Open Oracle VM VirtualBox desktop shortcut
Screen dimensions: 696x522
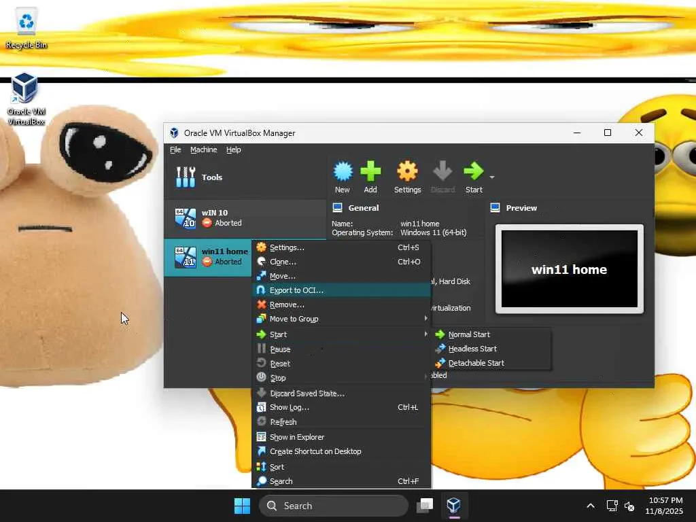[27, 99]
